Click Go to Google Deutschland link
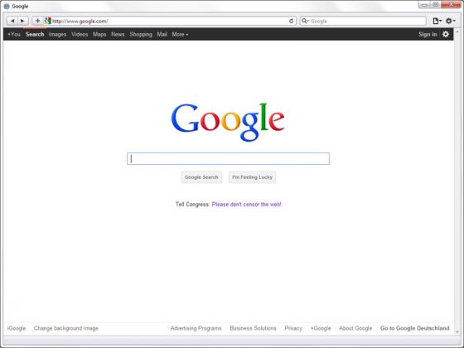Screen dimensions: 464x348 click(x=415, y=328)
